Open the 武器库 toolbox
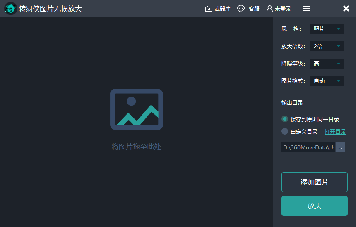 pyautogui.click(x=218, y=9)
